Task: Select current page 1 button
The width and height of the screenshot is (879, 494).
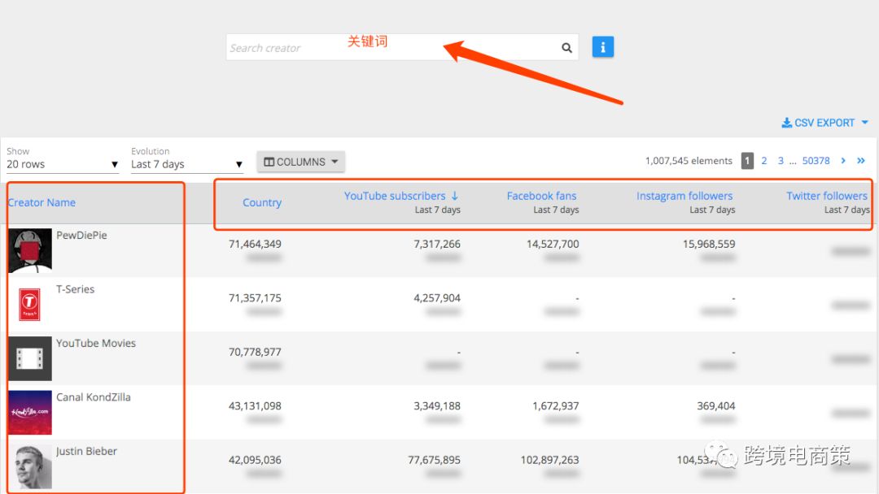Action: click(x=747, y=161)
